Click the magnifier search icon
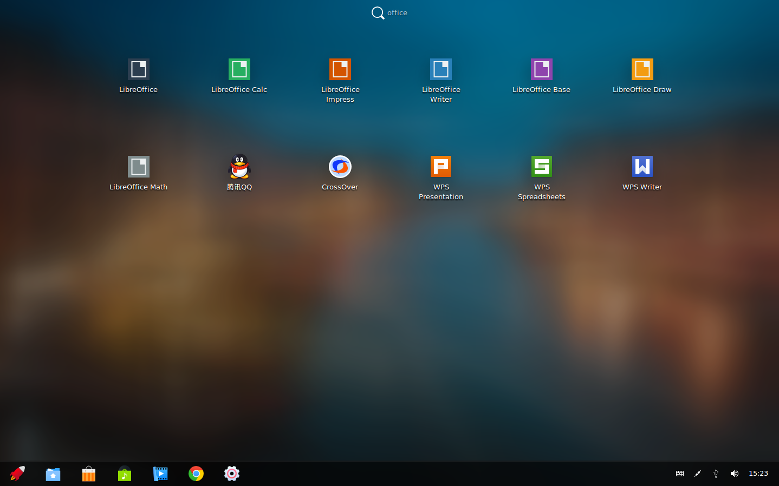Image resolution: width=779 pixels, height=486 pixels. [x=378, y=12]
